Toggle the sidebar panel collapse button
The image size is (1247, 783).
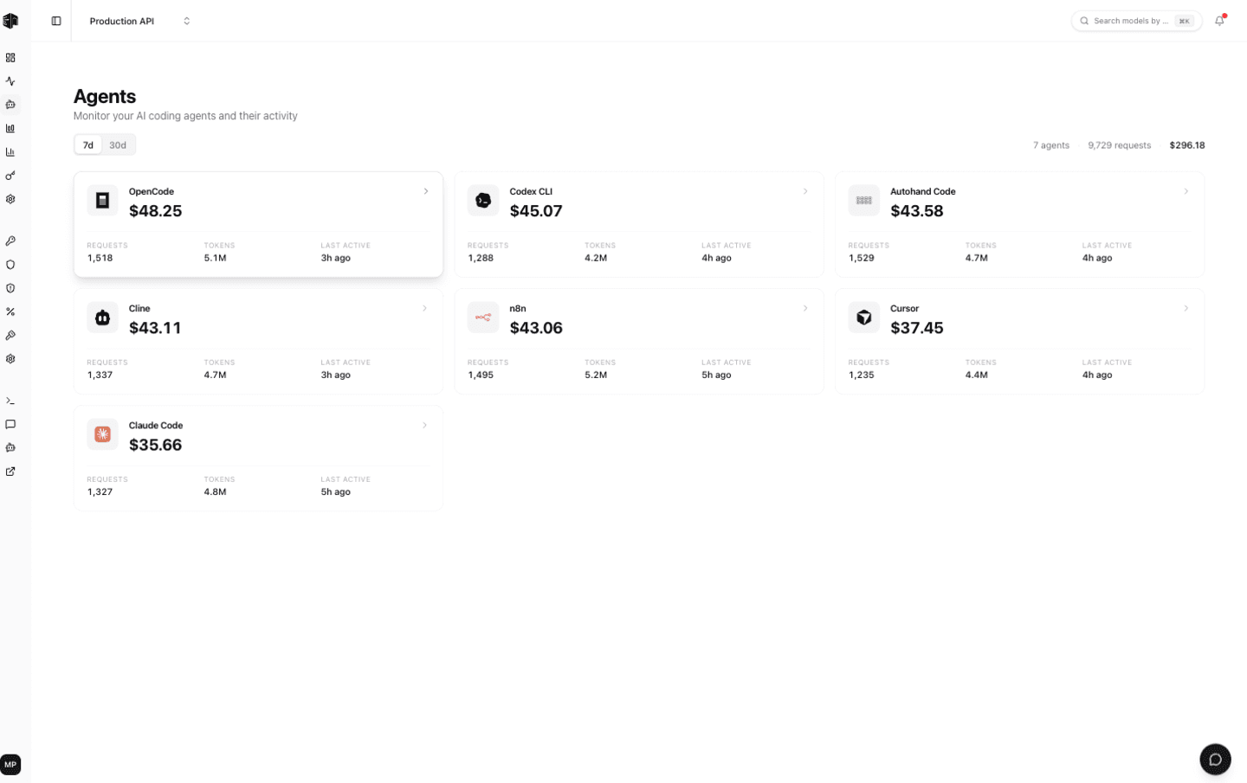coord(56,21)
